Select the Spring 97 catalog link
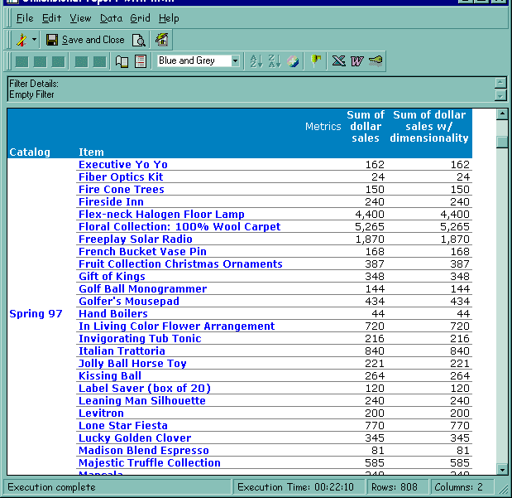512x498 pixels. point(36,314)
